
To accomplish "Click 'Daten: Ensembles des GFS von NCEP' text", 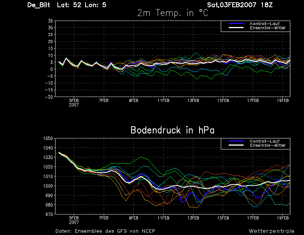I will (x=105, y=231).
